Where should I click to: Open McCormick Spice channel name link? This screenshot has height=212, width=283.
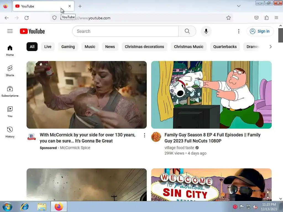75,148
